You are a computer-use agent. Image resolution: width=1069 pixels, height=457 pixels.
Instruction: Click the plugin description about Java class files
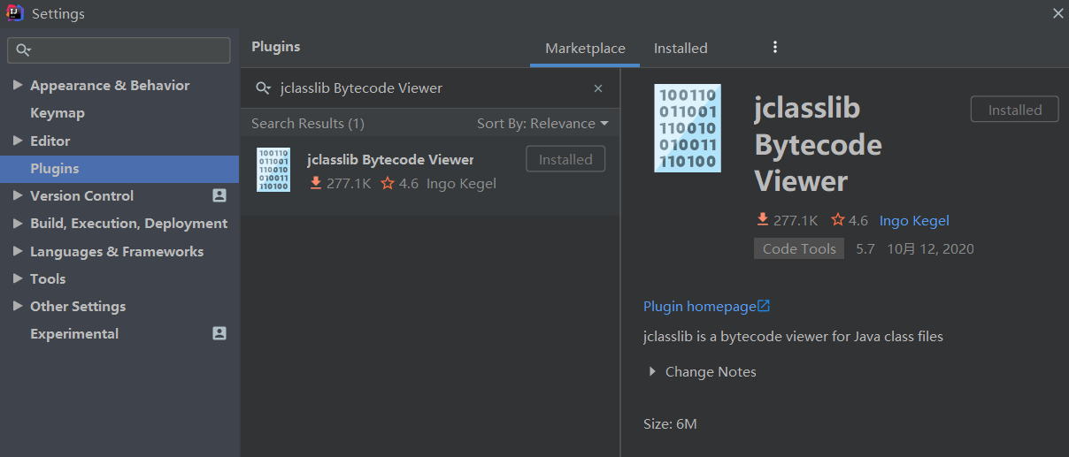click(x=793, y=336)
